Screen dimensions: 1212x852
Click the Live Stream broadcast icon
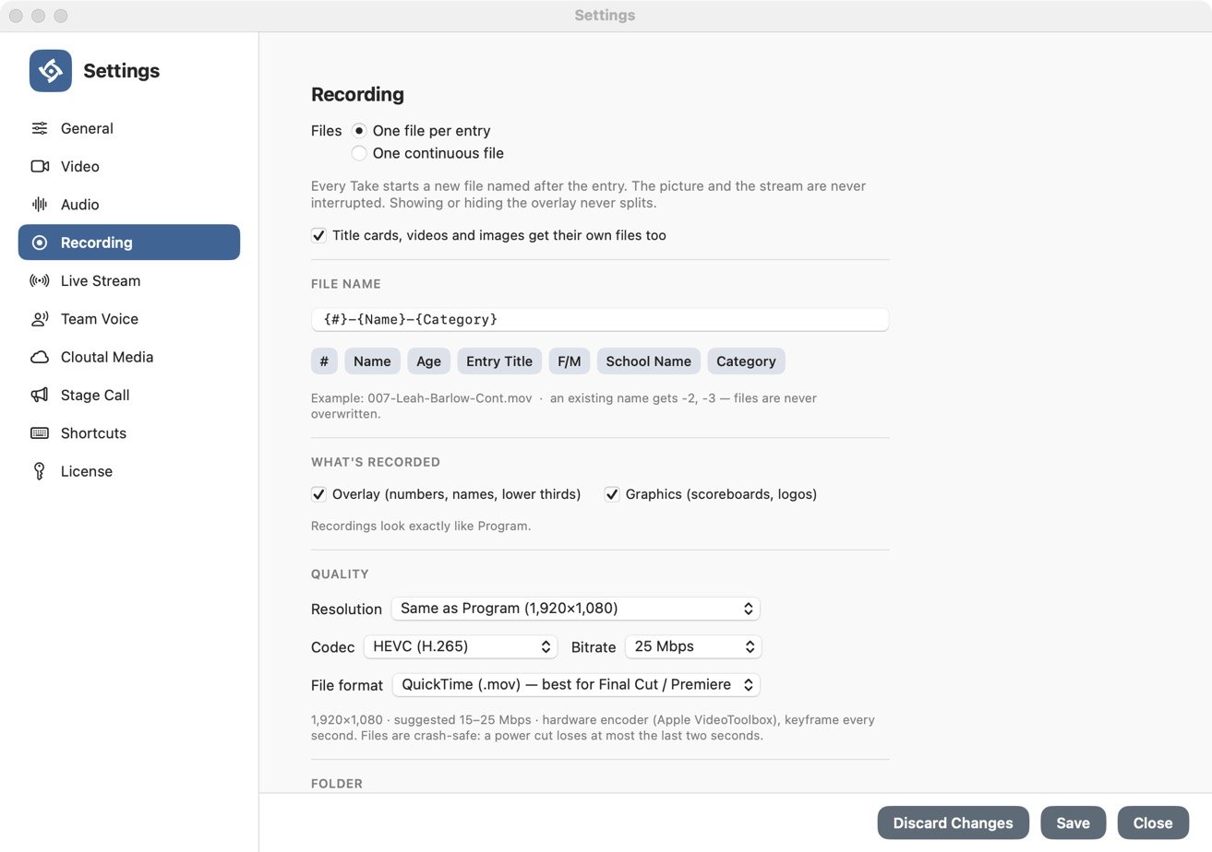click(40, 280)
